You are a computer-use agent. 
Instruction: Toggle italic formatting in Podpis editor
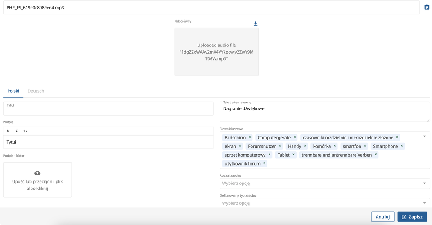tap(17, 131)
